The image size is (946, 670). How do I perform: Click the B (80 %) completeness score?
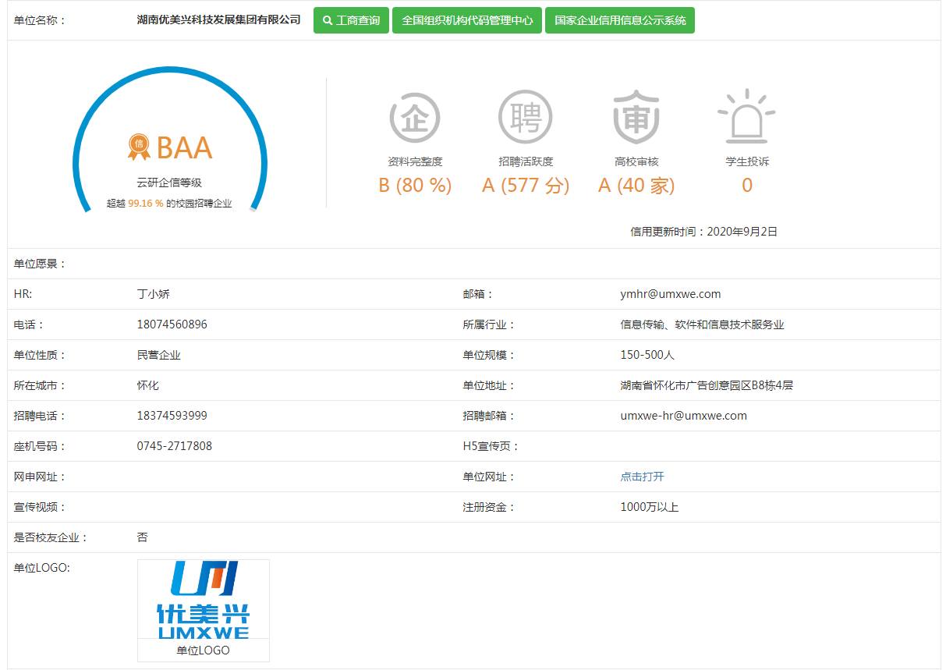(x=415, y=186)
